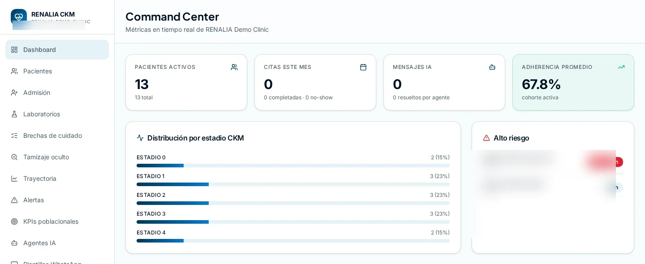Open Laboratorios in the sidebar
The image size is (645, 264).
[x=57, y=114]
